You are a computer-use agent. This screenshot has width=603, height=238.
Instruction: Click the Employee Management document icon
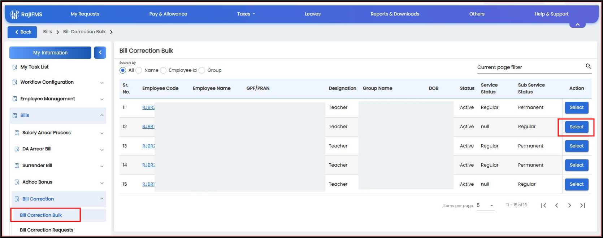[x=15, y=99]
